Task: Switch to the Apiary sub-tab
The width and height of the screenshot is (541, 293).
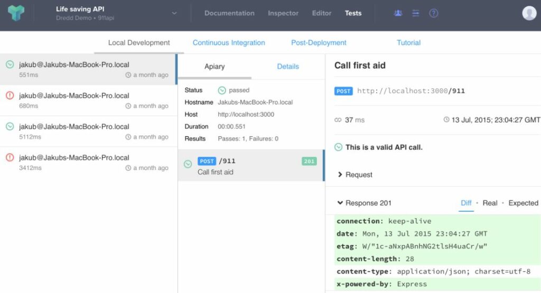Action: (214, 67)
